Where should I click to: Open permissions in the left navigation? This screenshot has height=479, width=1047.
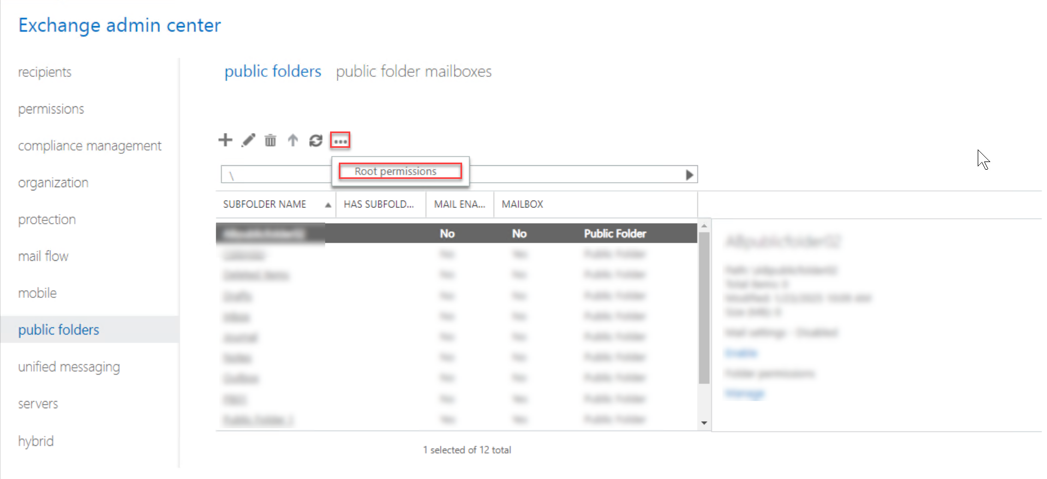pyautogui.click(x=51, y=109)
